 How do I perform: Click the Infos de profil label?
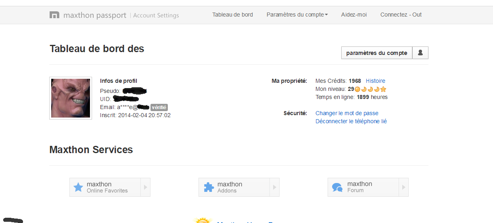119,81
